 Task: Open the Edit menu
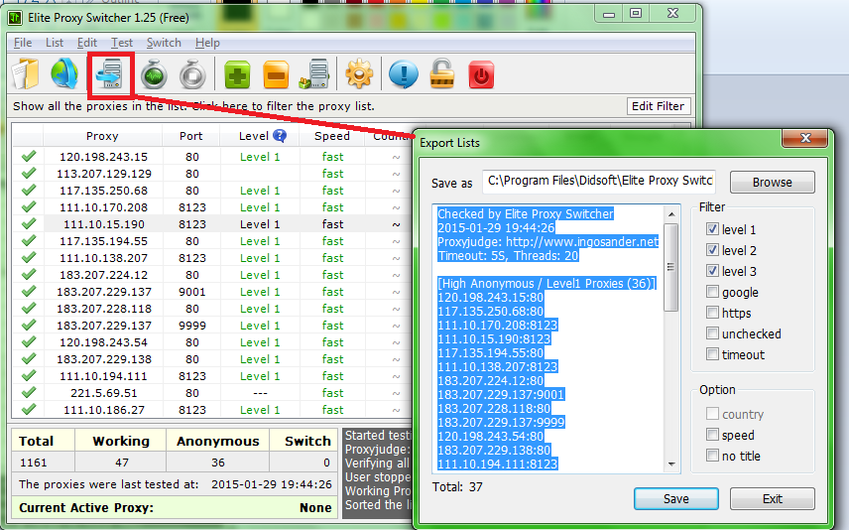tap(86, 43)
